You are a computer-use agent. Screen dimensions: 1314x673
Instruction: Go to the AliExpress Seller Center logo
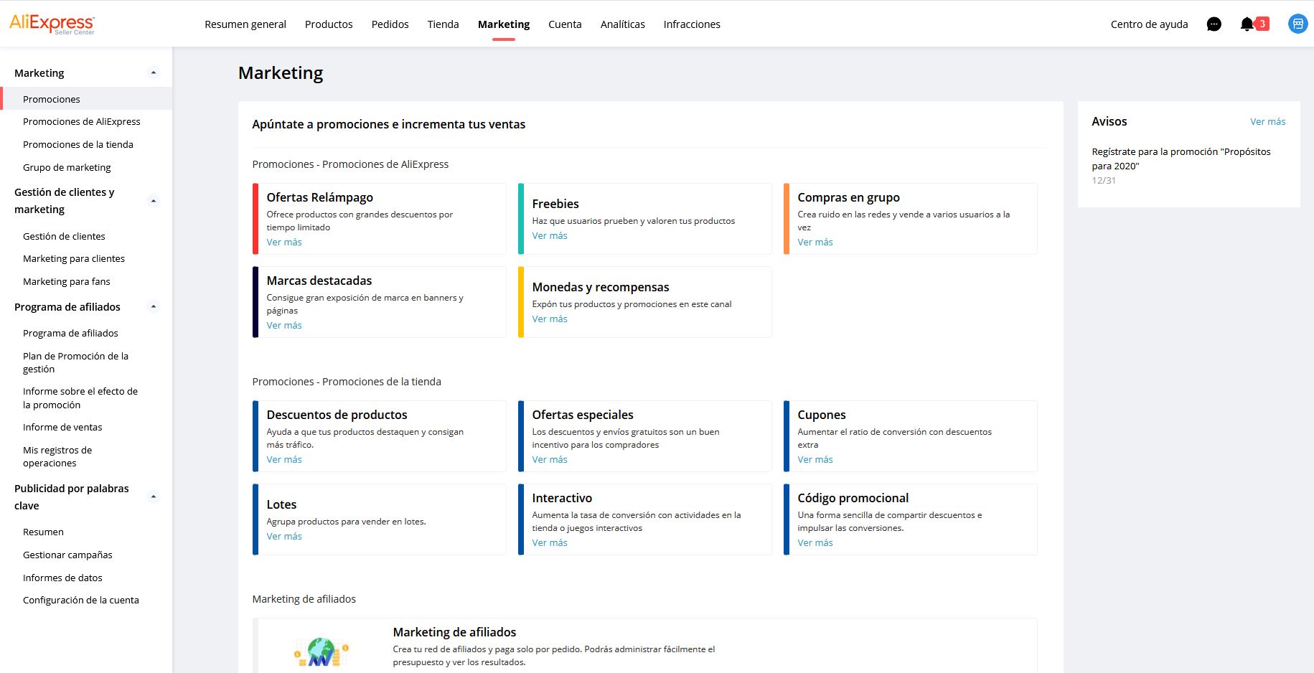click(52, 24)
